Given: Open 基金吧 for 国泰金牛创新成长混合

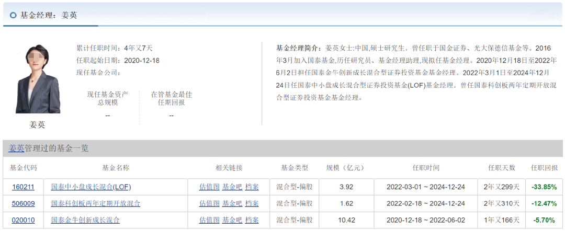Looking at the screenshot, I should (232, 220).
